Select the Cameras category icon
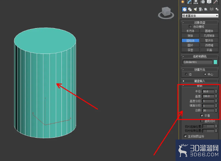 (x=200, y=9)
